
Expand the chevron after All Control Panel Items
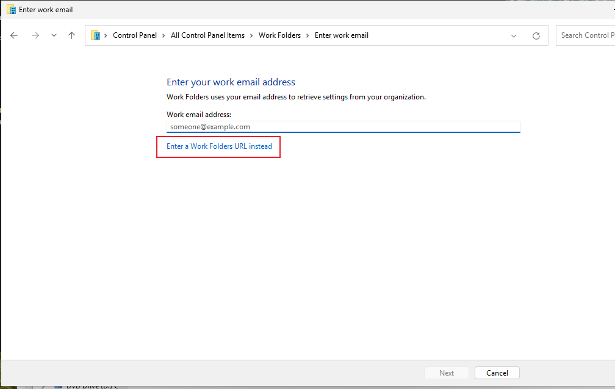coord(251,36)
